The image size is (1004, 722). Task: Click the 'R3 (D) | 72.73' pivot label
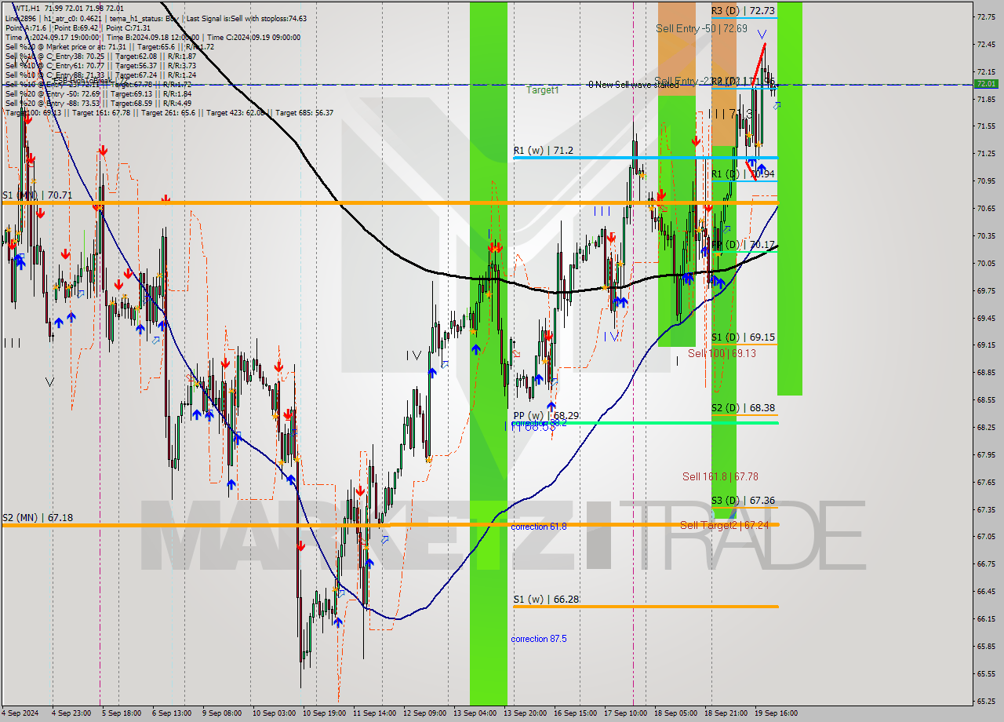click(743, 11)
